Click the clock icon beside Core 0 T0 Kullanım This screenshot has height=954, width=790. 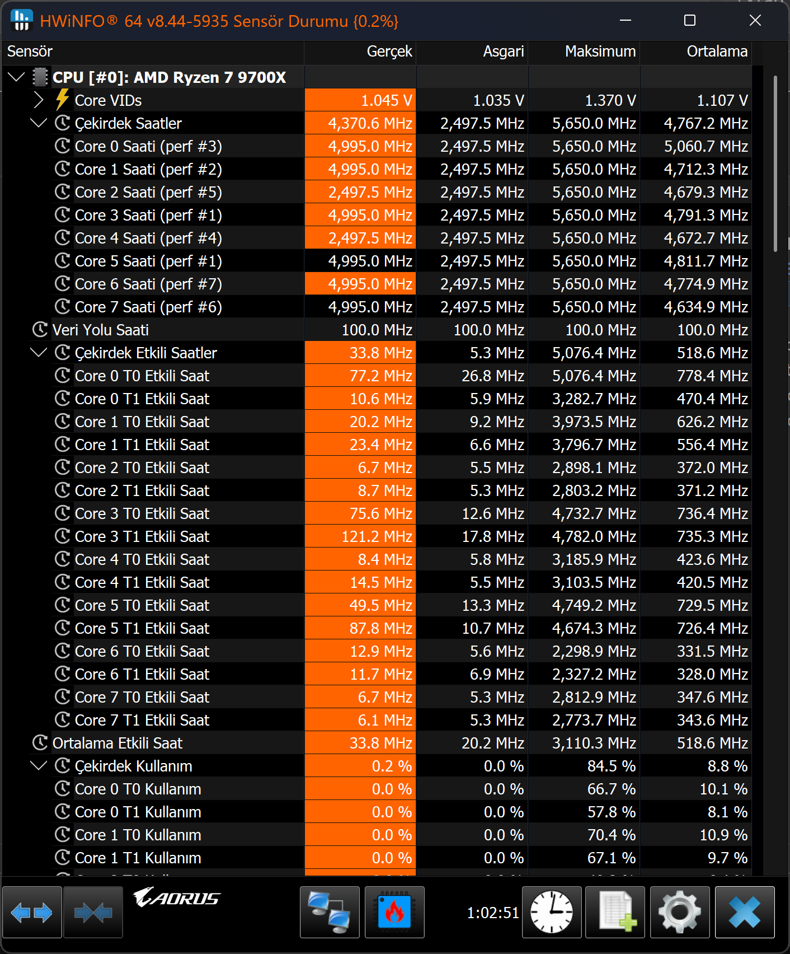pyautogui.click(x=62, y=789)
